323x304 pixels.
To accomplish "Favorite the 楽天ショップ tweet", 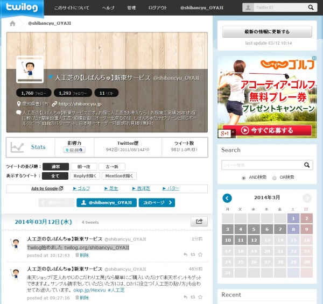I will coord(200,297).
